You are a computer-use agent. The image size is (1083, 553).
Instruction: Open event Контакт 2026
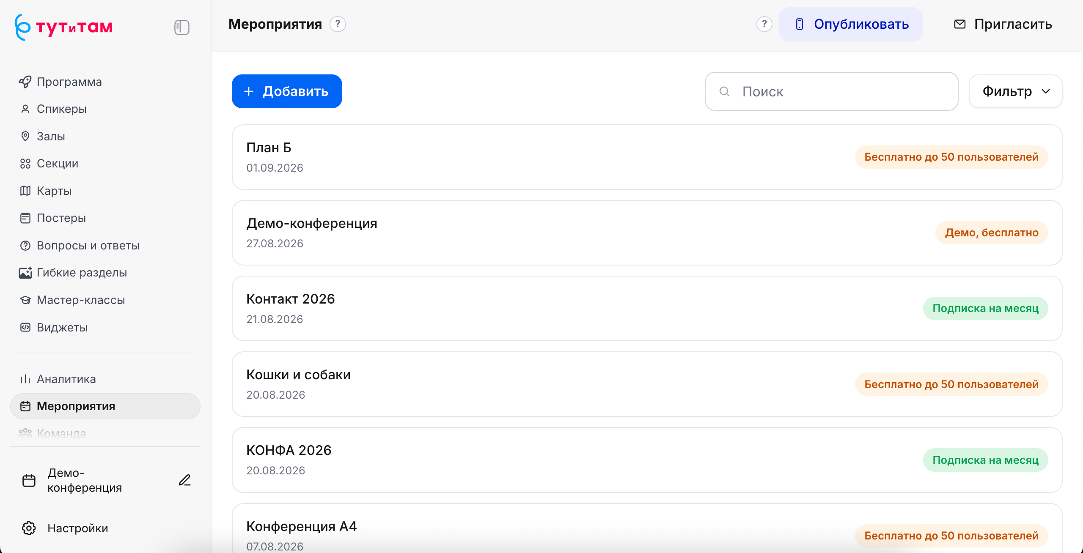click(647, 308)
